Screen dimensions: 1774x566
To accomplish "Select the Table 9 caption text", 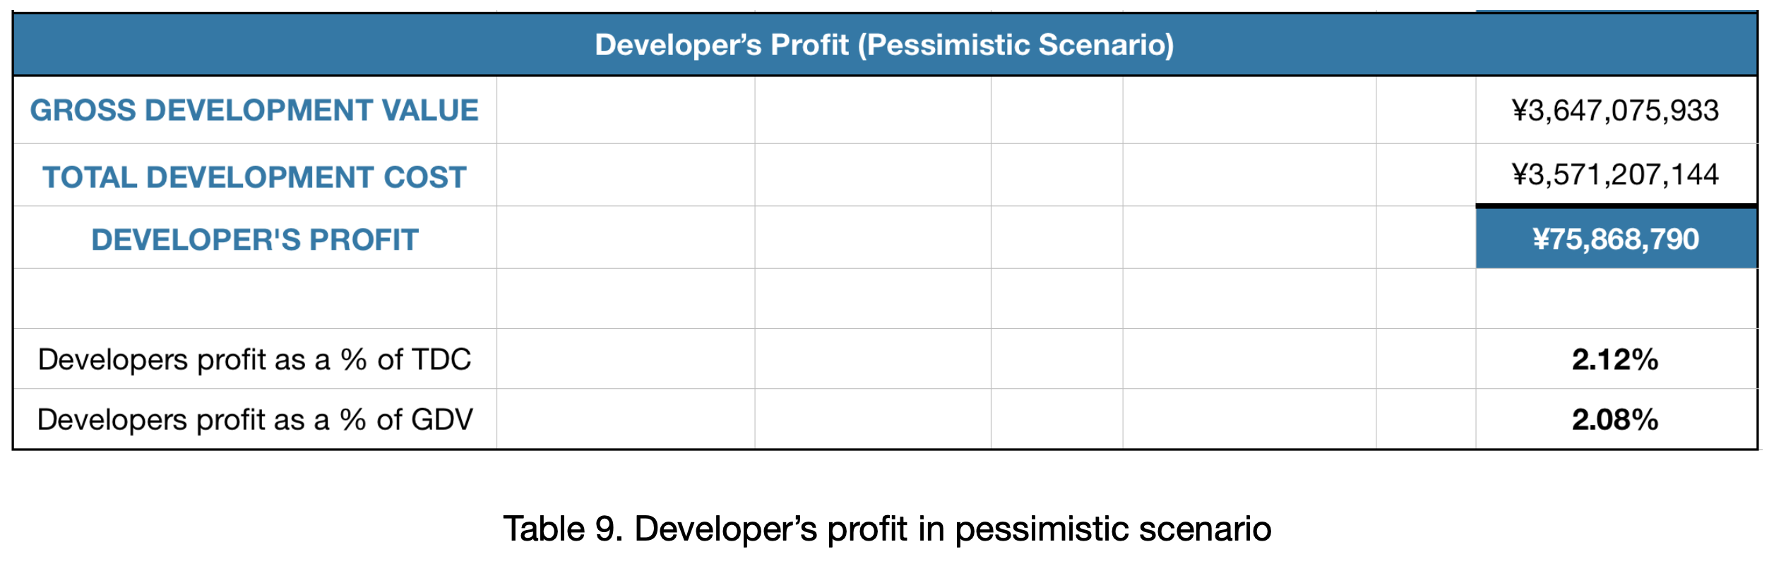I will 887,529.
